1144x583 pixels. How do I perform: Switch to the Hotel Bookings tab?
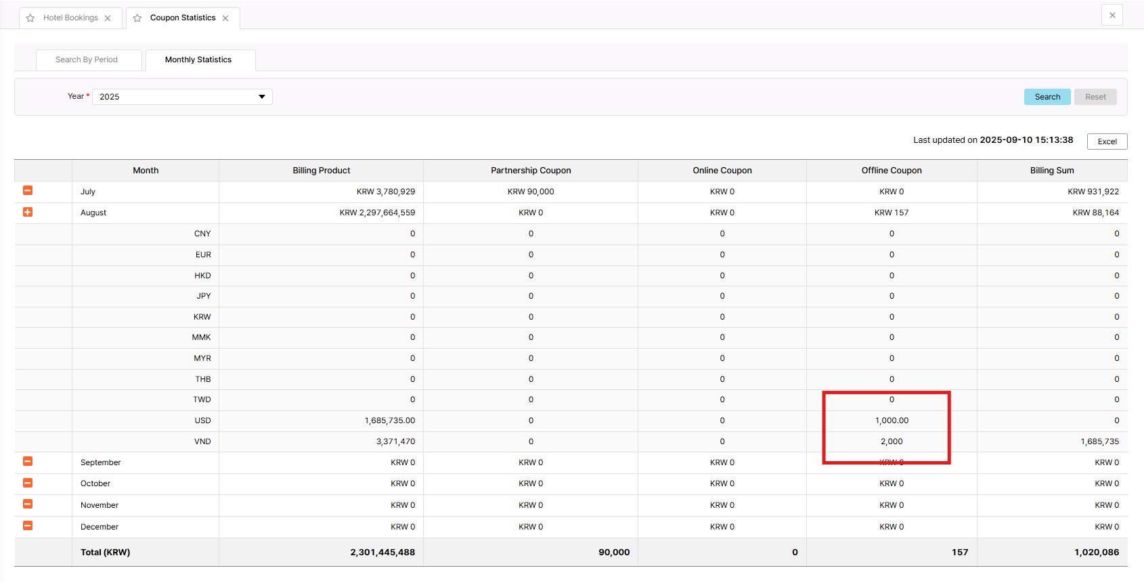point(70,18)
